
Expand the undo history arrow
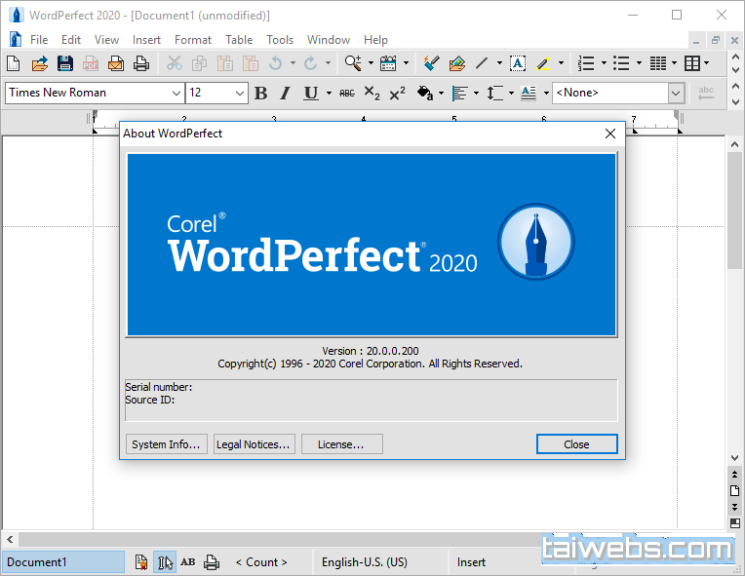293,62
